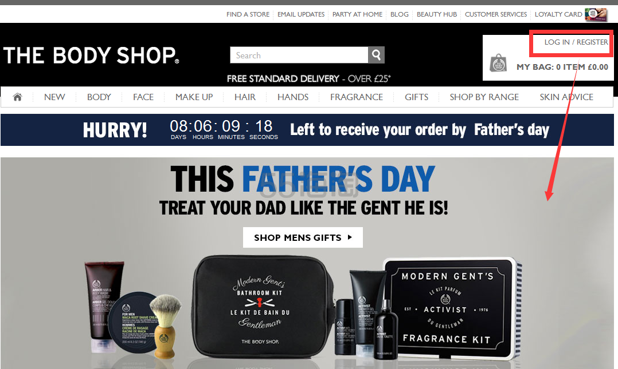Click LOG IN / REGISTER link
The image size is (618, 369).
tap(576, 42)
